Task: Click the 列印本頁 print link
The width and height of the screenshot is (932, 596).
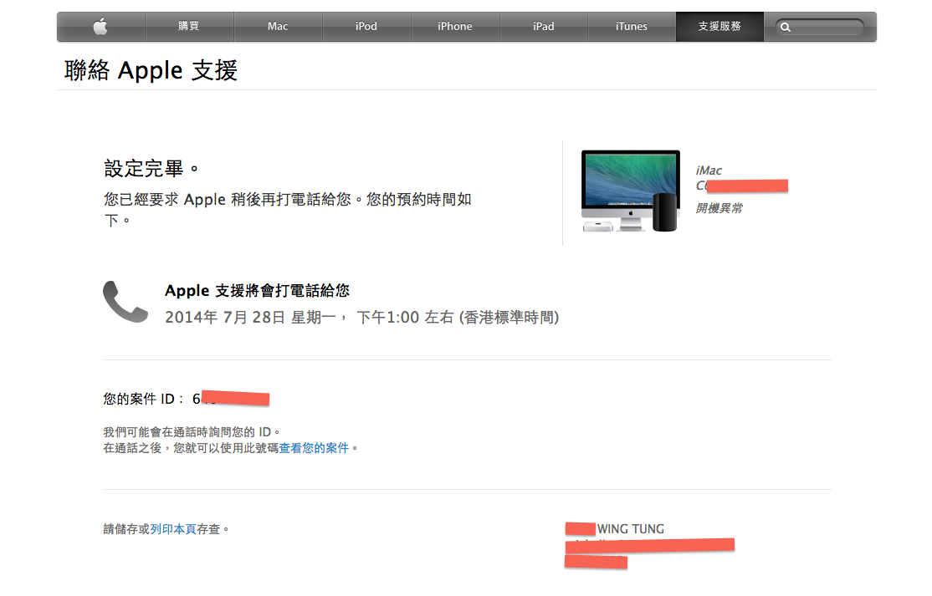Action: [x=173, y=529]
